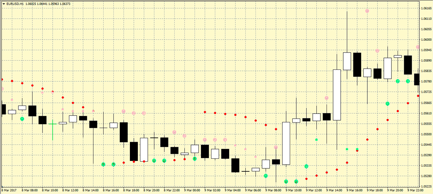Click the dropdown arrow beside EURUSD,H1

point(4,3)
